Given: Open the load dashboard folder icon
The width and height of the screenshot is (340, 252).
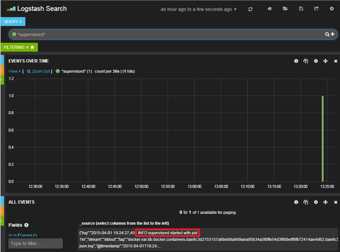Looking at the screenshot, I should 285,9.
